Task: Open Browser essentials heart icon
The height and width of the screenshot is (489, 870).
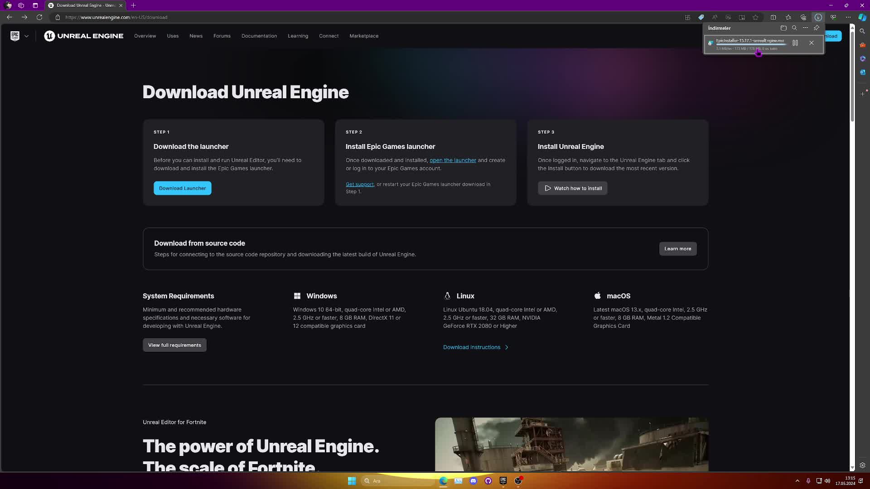Action: coord(833,17)
